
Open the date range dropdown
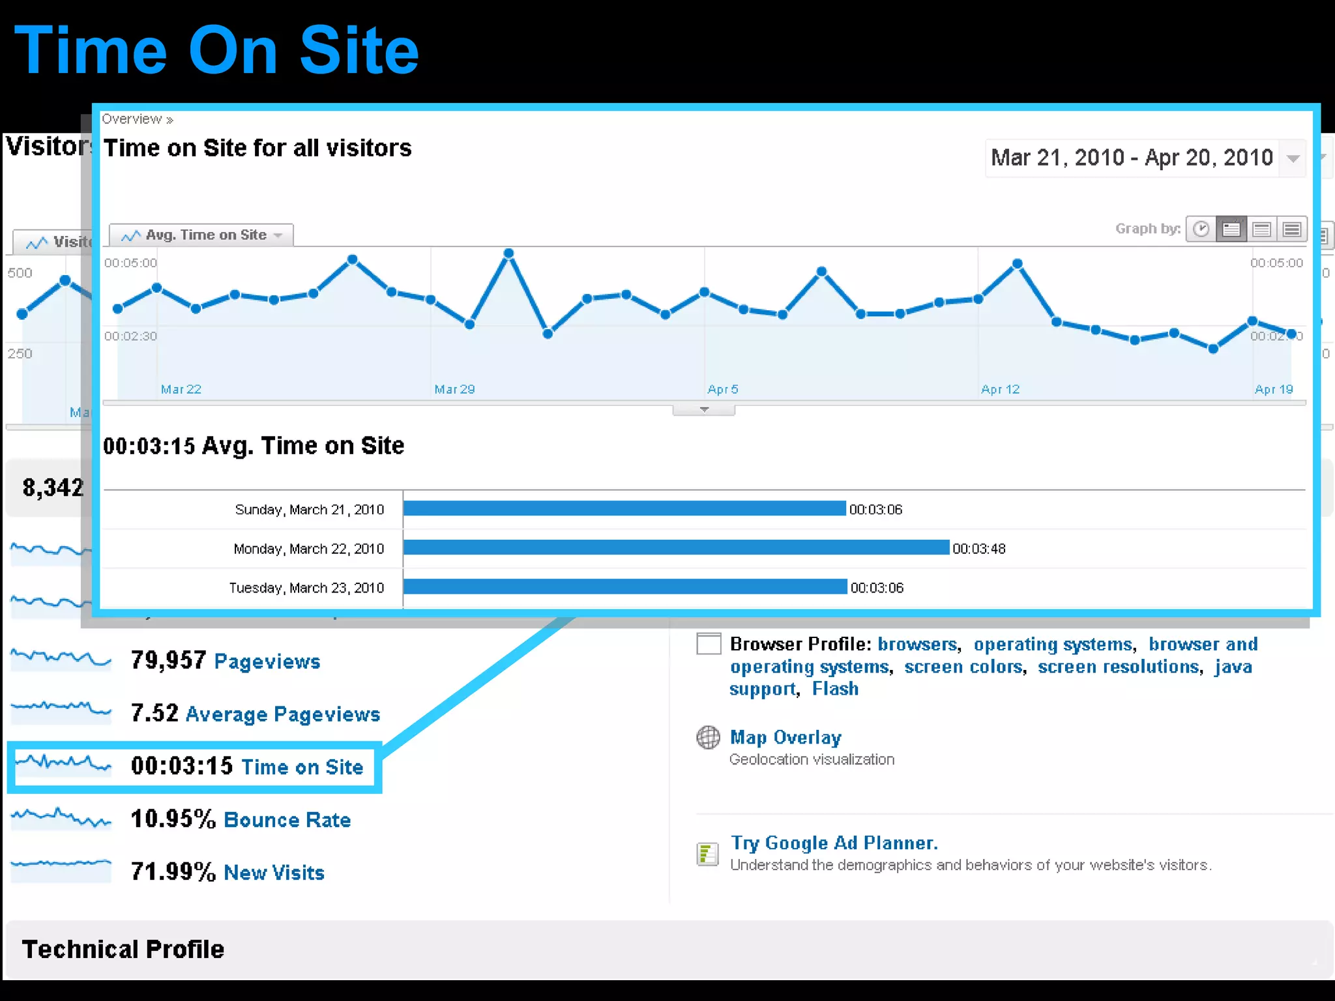tap(1293, 158)
